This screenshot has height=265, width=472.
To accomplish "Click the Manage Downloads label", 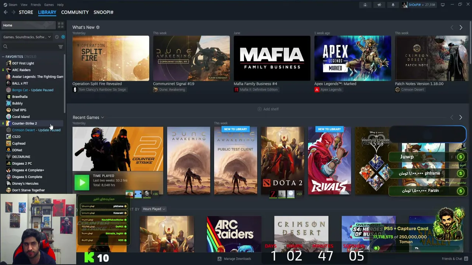I will 237,259.
